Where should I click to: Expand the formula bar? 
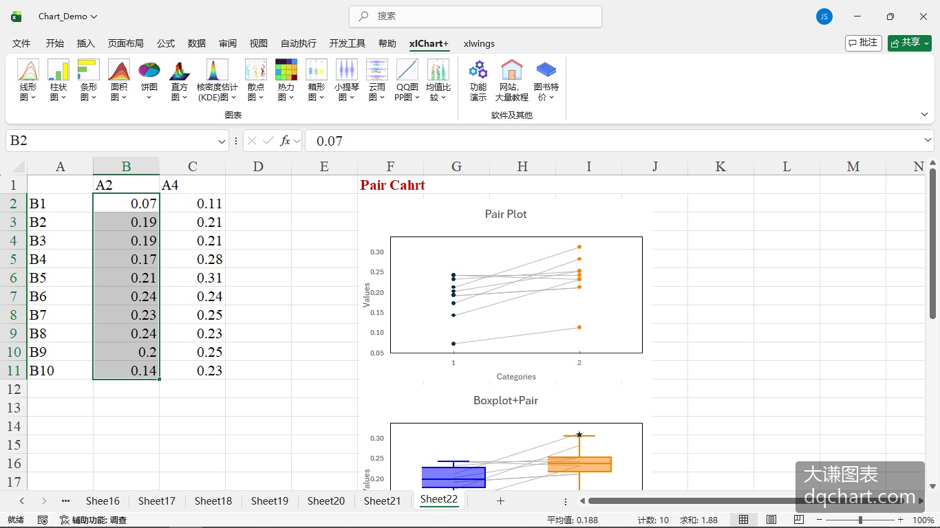point(928,140)
